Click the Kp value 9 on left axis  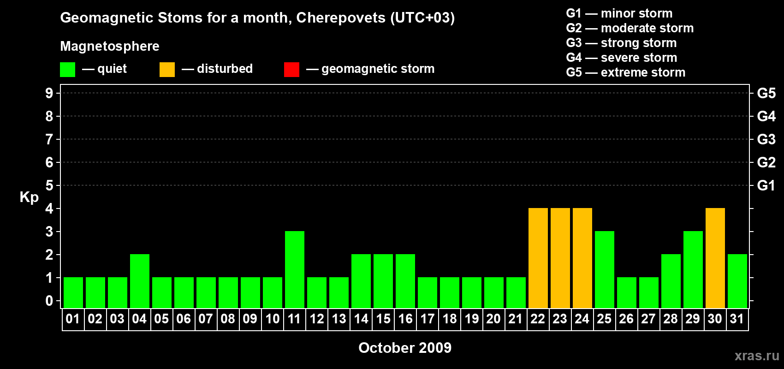point(49,93)
